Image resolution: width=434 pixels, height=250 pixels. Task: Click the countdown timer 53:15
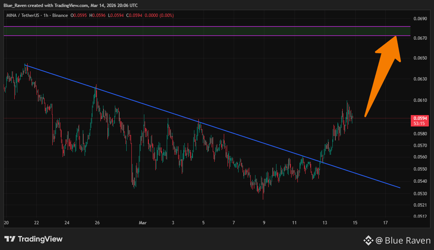click(x=419, y=123)
